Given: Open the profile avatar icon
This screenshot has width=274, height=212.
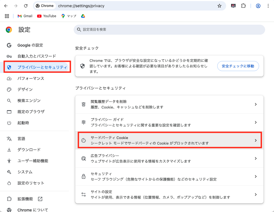Looking at the screenshot, I should (x=258, y=6).
